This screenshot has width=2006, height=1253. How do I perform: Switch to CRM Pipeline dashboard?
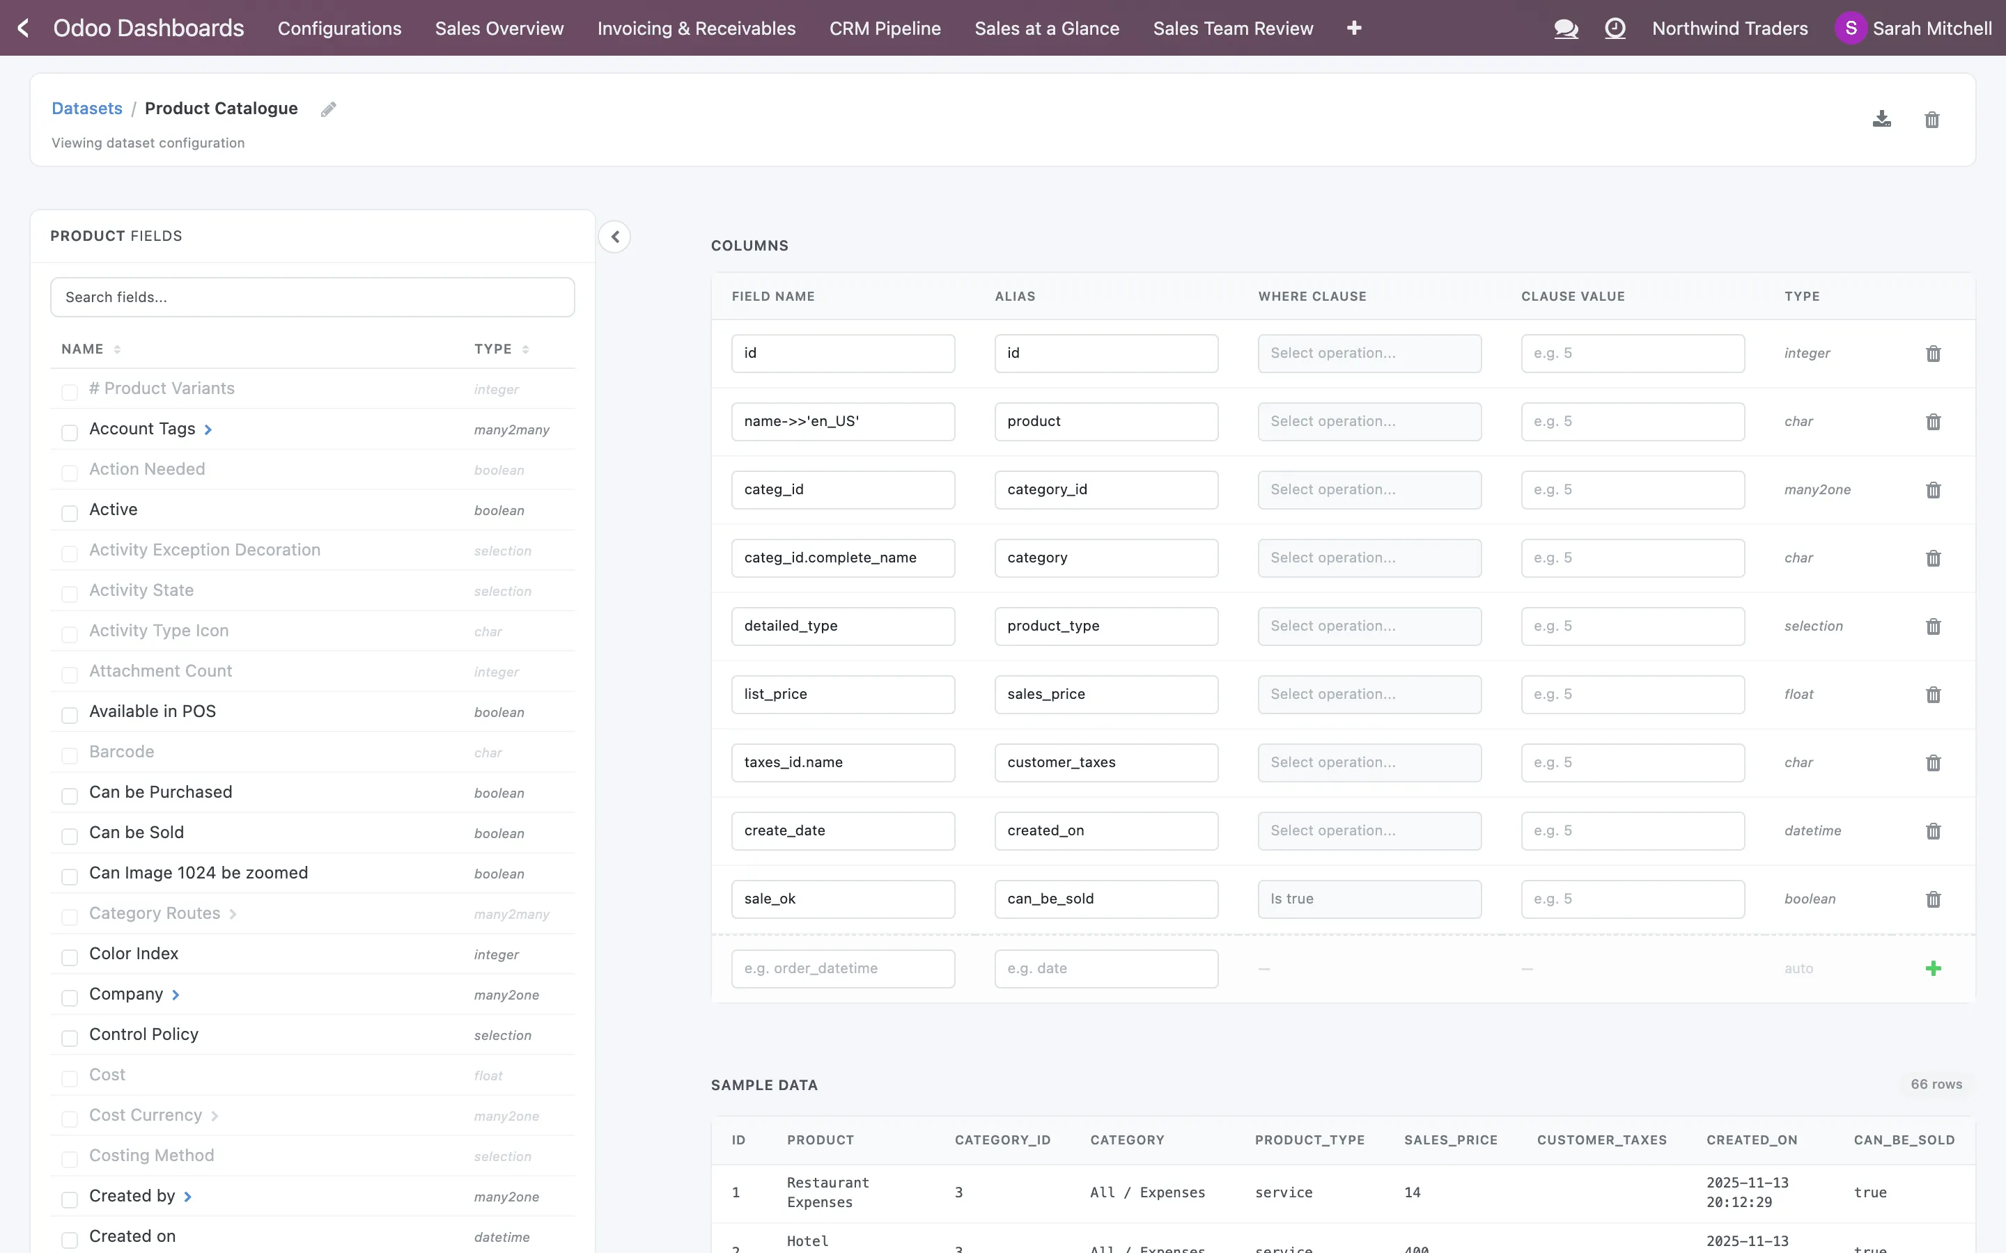[x=885, y=28]
